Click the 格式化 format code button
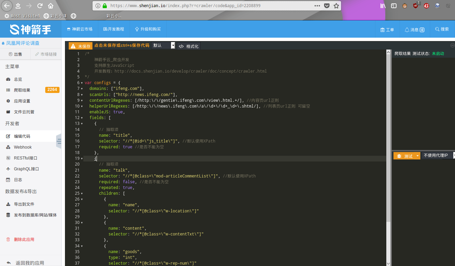 point(189,46)
